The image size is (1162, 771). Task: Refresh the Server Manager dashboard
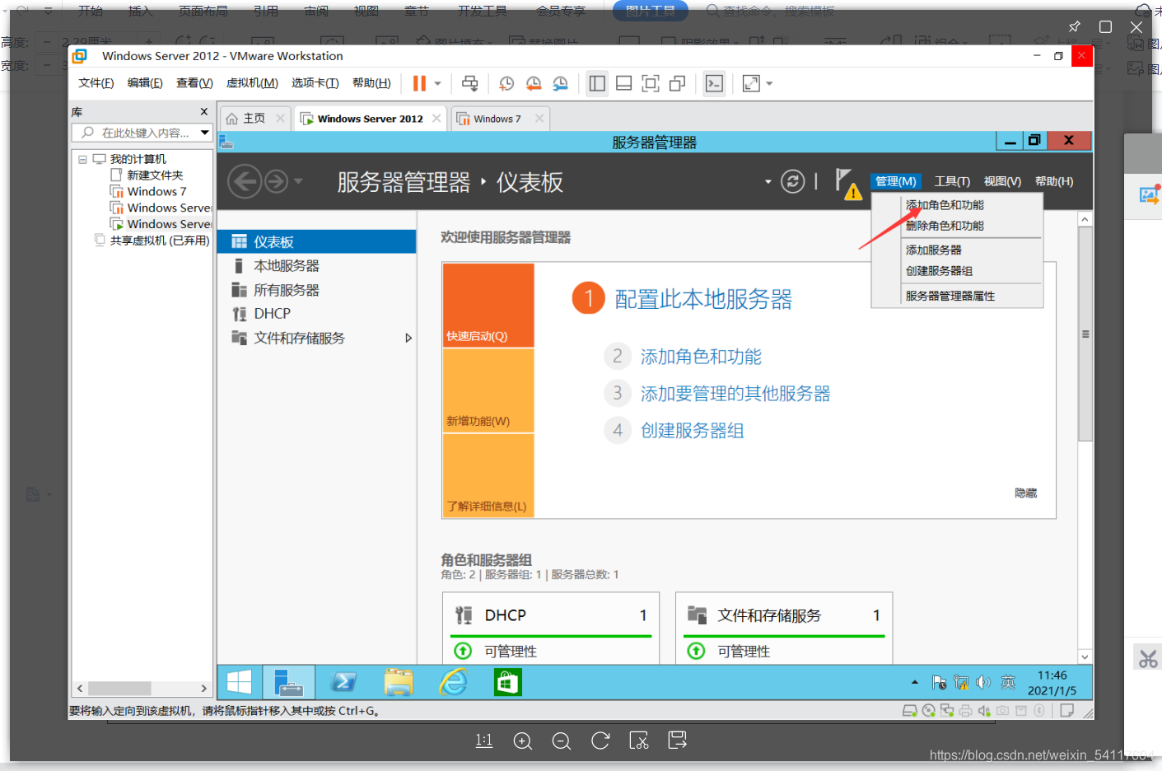[x=792, y=181]
